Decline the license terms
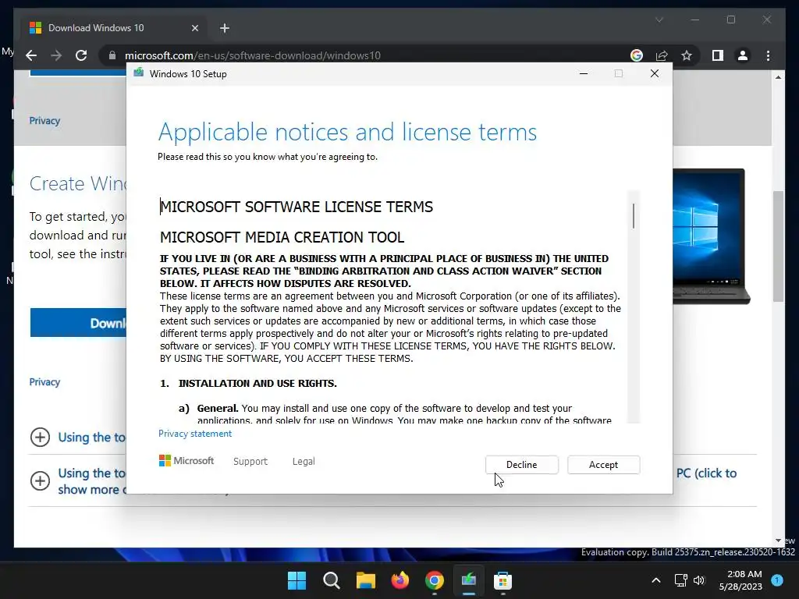799x599 pixels. 521,465
